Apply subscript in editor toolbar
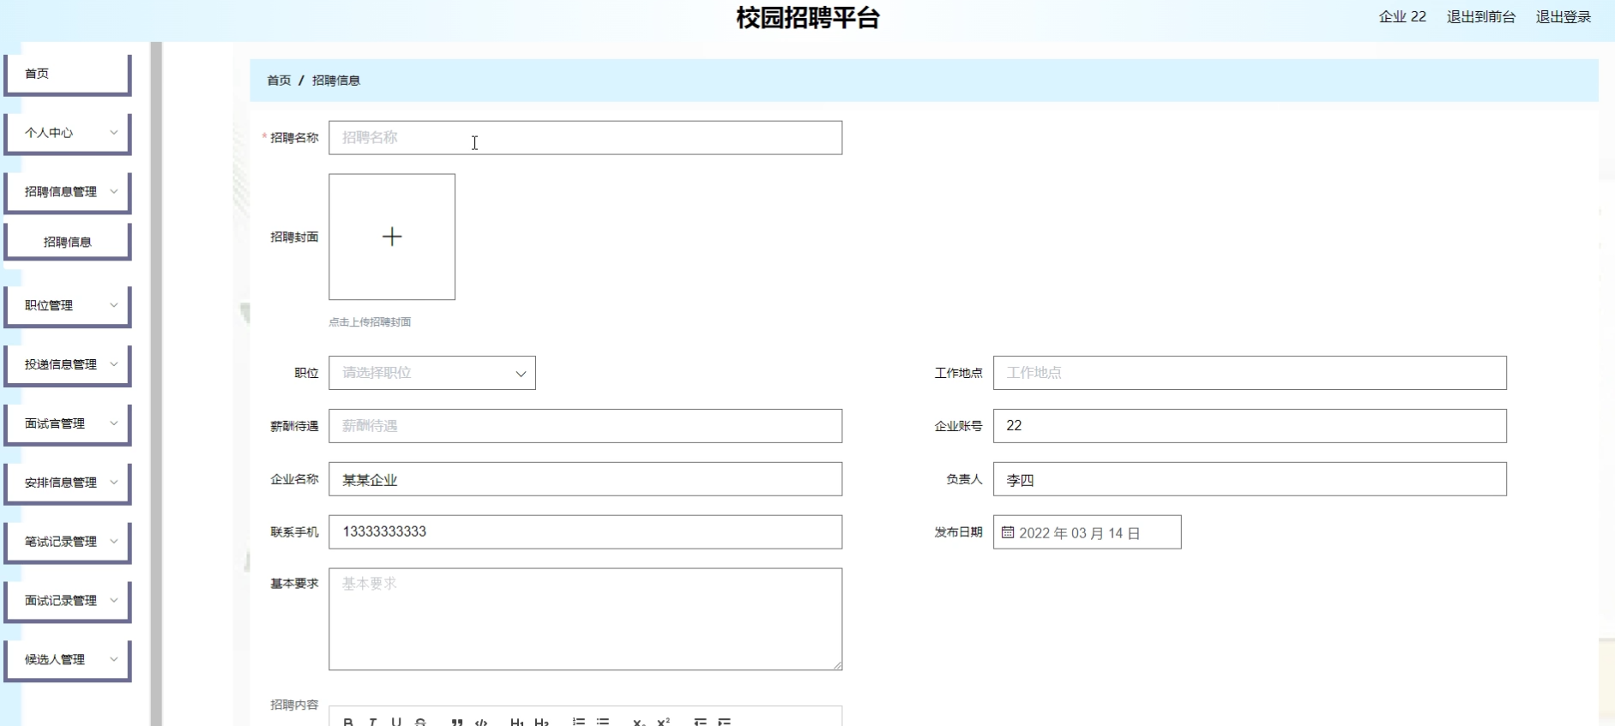 [639, 722]
